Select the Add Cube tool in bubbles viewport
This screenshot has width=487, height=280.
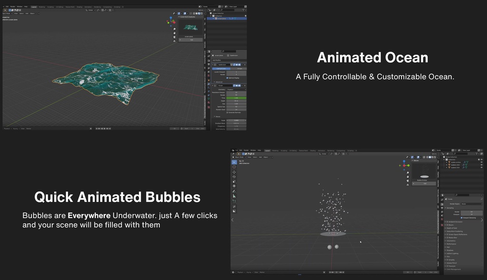pos(234,201)
